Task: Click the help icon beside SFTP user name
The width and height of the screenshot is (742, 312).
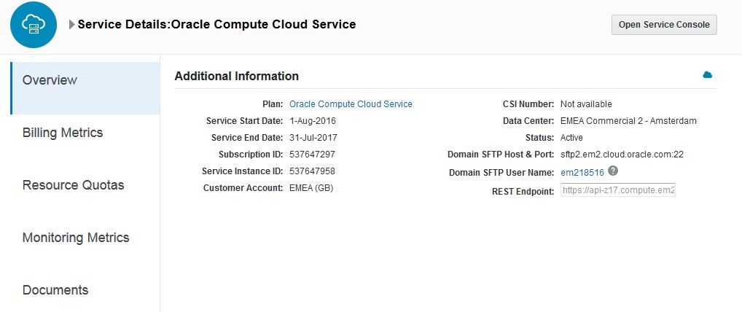Action: tap(613, 171)
